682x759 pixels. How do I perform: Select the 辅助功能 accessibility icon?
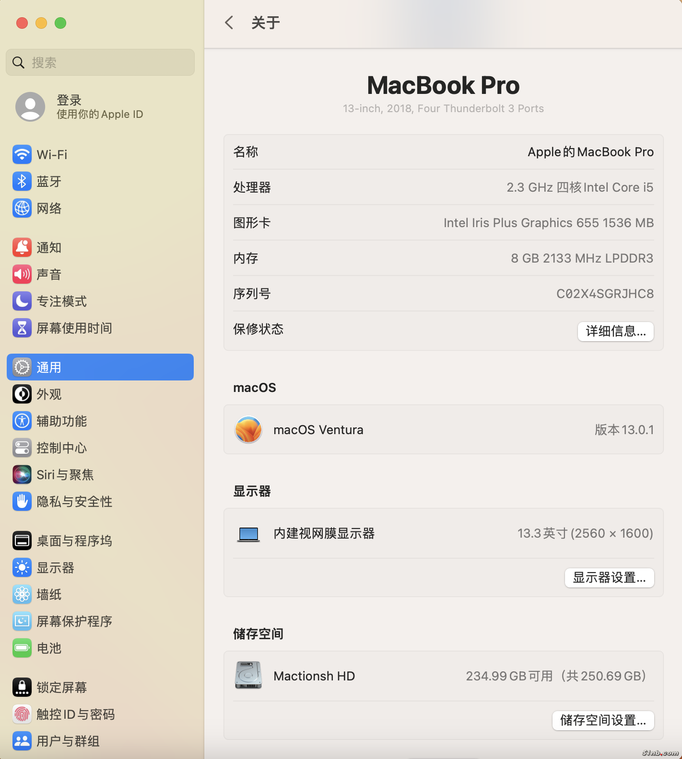click(x=22, y=421)
